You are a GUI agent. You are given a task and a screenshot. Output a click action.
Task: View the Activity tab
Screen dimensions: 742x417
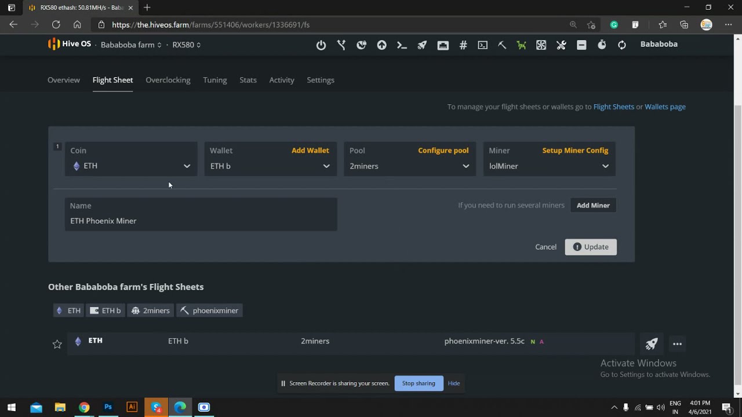[x=282, y=80]
